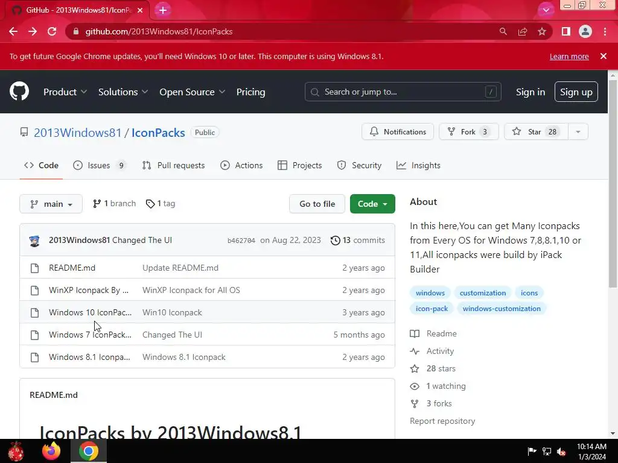Click the Search or jump to field
The width and height of the screenshot is (618, 463).
click(403, 92)
